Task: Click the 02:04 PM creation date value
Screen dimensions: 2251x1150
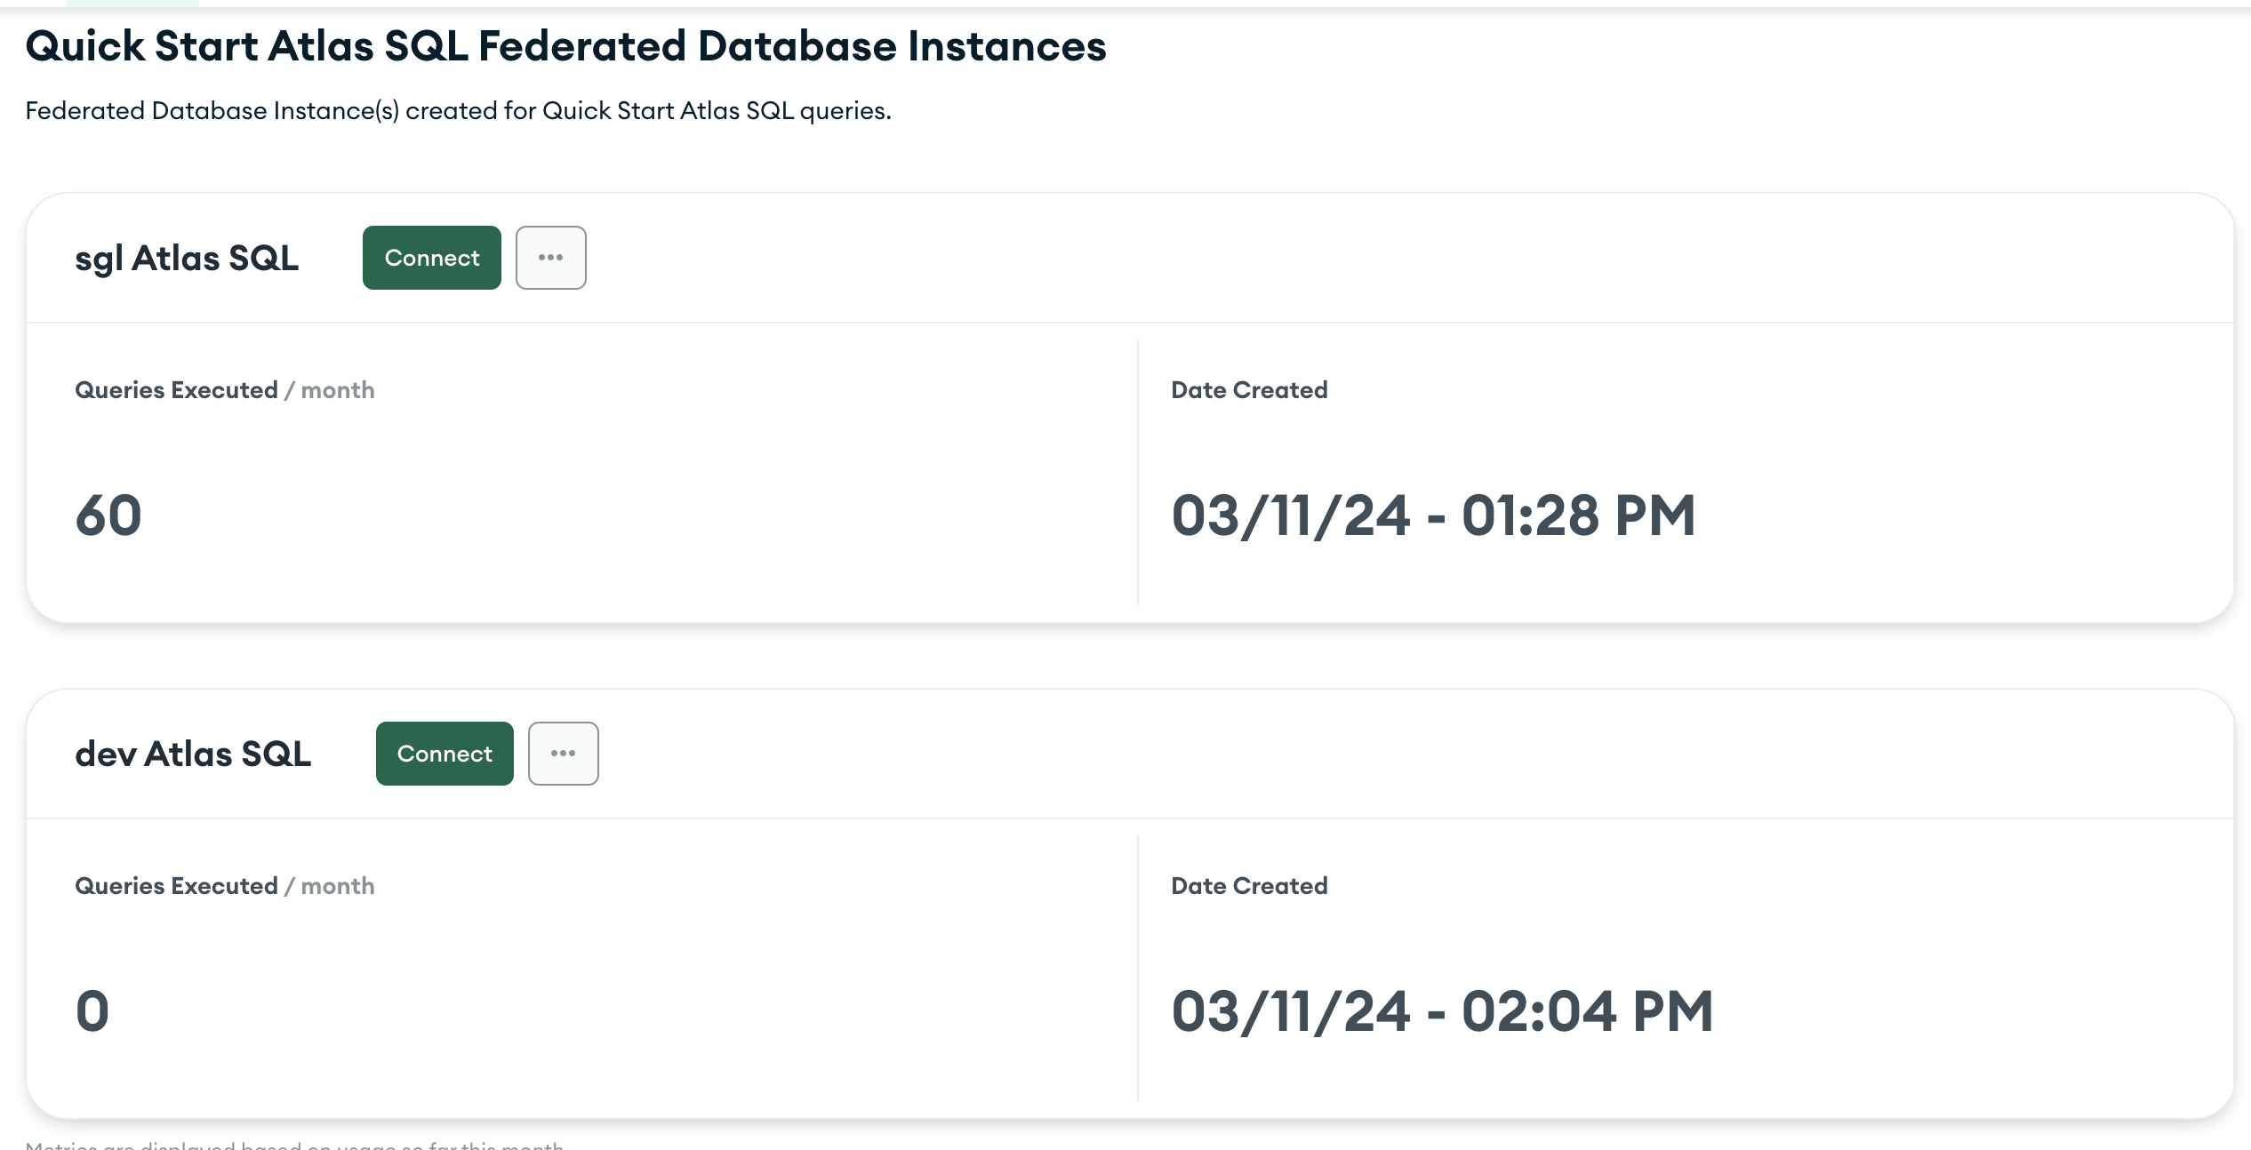Action: 1442,1011
